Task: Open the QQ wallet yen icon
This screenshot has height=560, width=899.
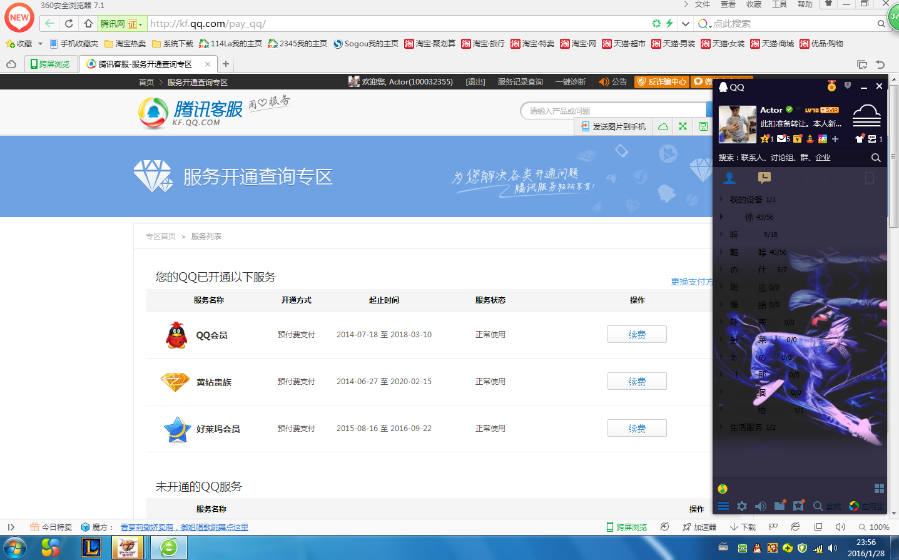Action: click(798, 139)
